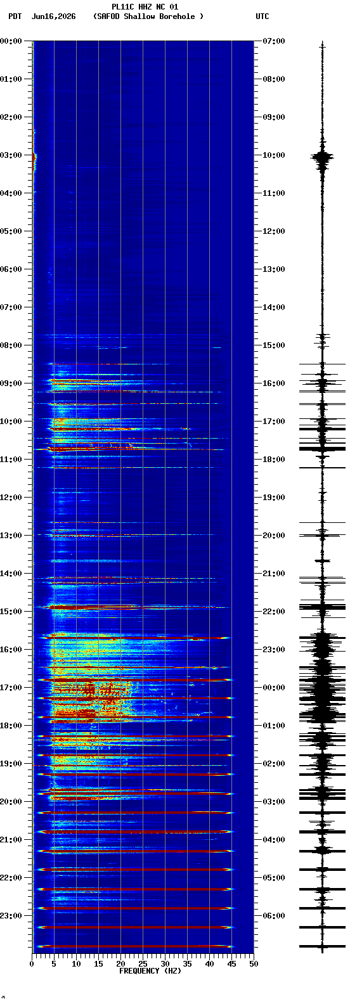The height and width of the screenshot is (1004, 350).
Task: Click the '20:00' PDT time label
Action: (11, 802)
